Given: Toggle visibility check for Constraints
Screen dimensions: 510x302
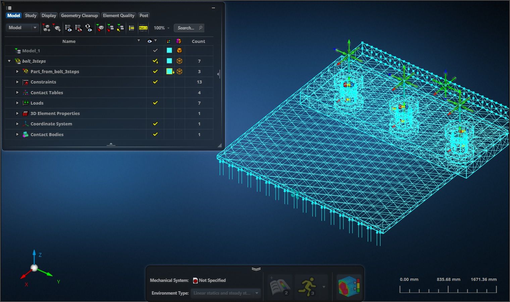Looking at the screenshot, I should point(155,82).
